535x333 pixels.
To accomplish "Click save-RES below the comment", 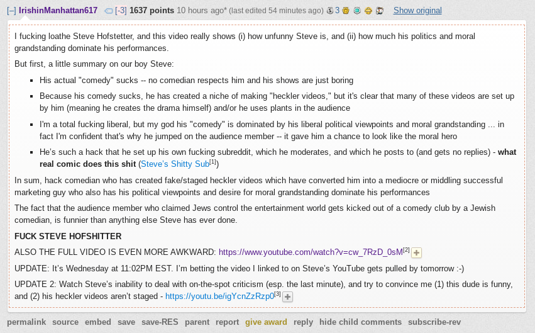I will 160,322.
